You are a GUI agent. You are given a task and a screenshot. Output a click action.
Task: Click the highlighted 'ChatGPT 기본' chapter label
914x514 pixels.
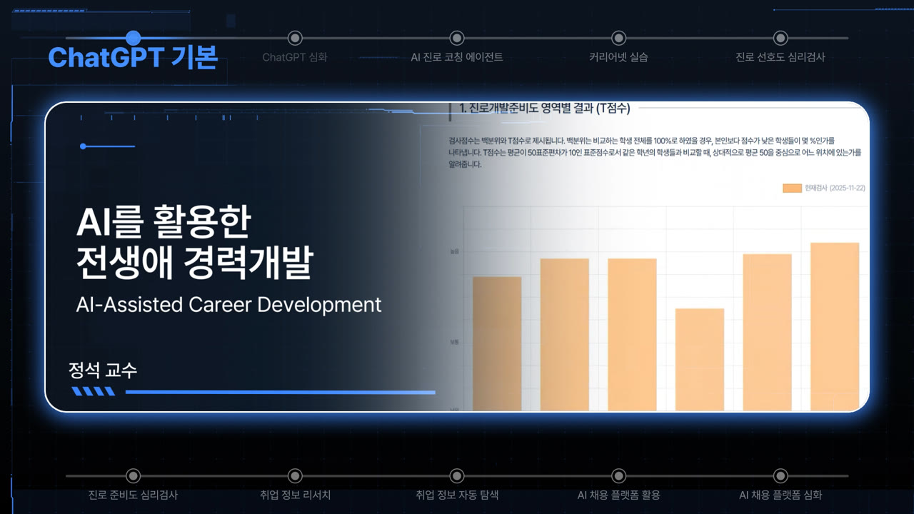click(x=133, y=57)
